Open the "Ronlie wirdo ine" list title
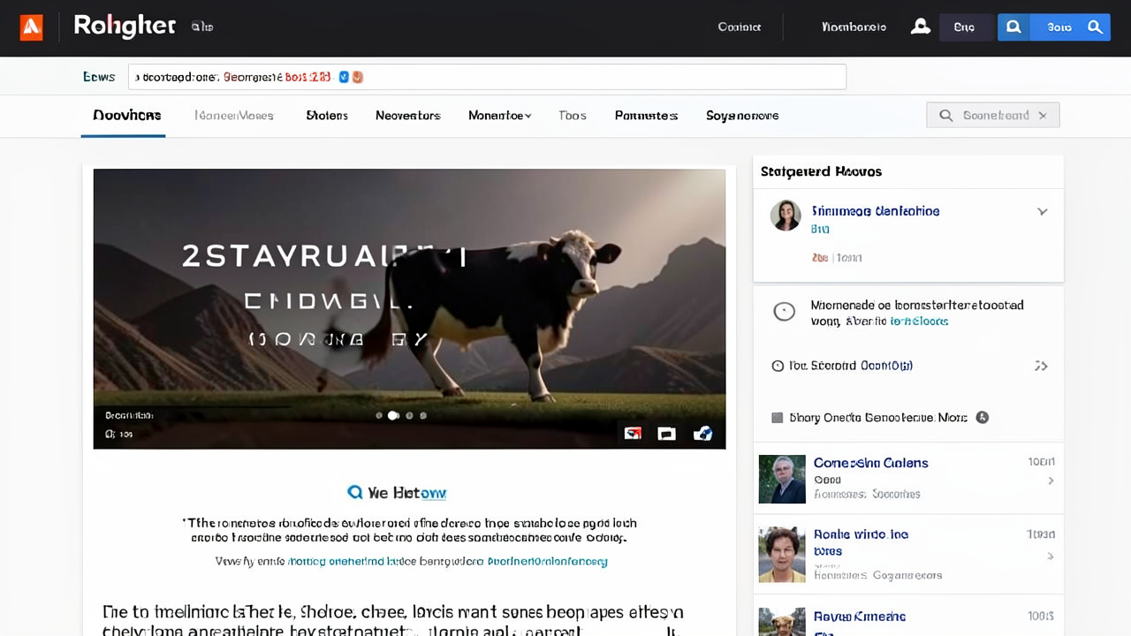Image resolution: width=1131 pixels, height=636 pixels. (x=861, y=534)
